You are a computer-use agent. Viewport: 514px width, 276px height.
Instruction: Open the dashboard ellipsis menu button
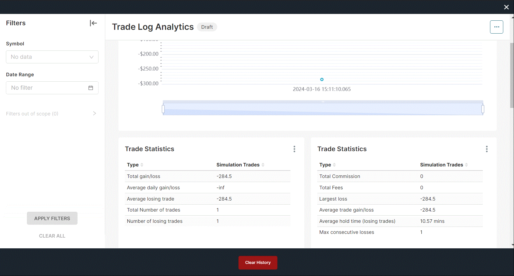[496, 27]
